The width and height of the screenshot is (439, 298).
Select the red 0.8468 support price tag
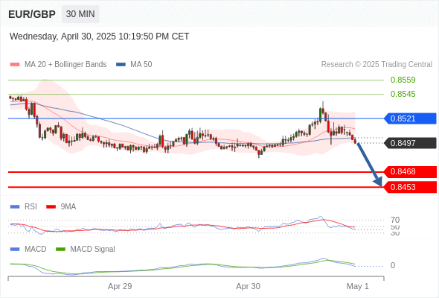[x=410, y=172]
